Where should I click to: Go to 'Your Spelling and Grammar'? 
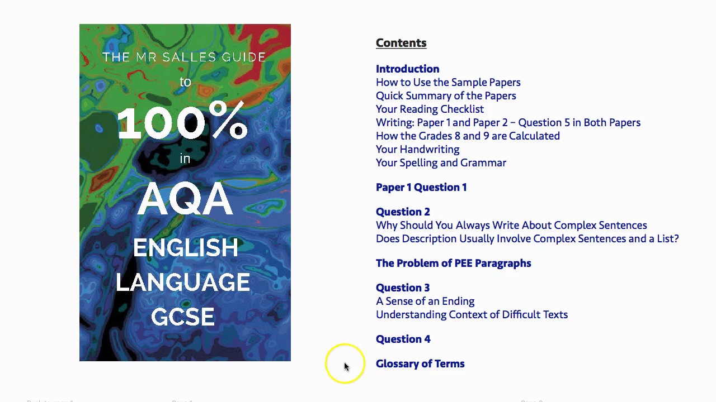click(441, 162)
